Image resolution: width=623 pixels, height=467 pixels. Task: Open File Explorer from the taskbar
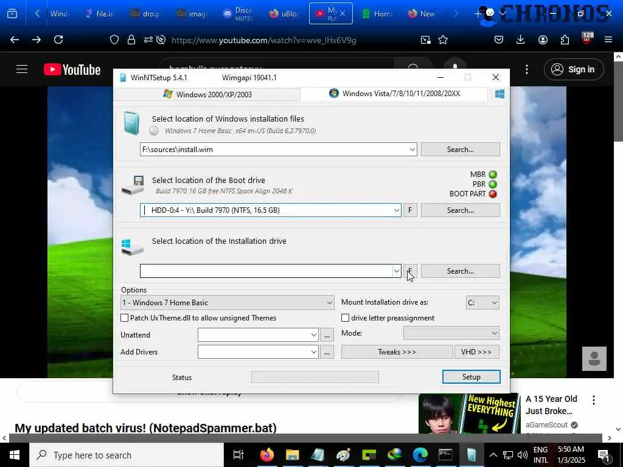(292, 455)
